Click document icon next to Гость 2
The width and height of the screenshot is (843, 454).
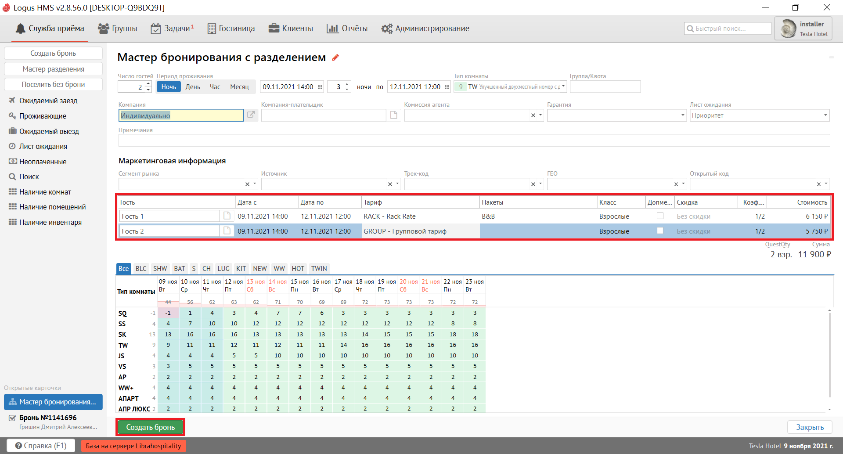click(227, 231)
